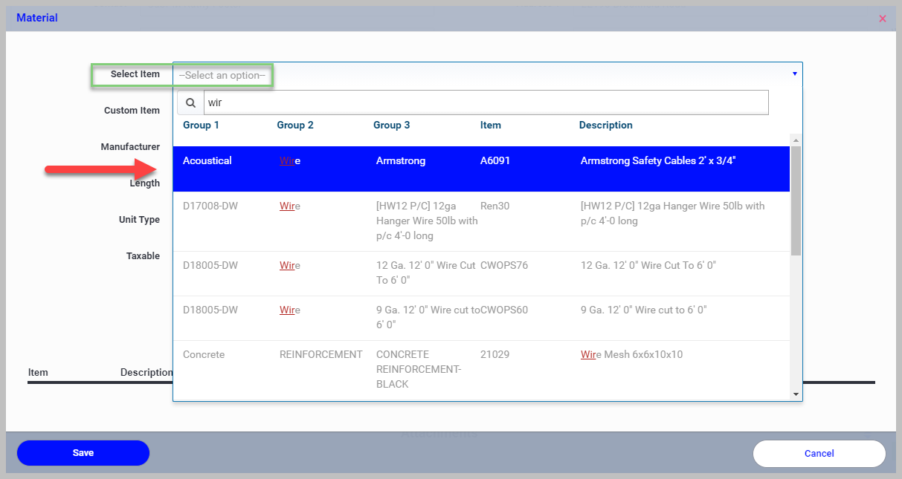Click the Armstrong group 3 cell
Viewport: 902px width, 479px height.
(x=401, y=160)
